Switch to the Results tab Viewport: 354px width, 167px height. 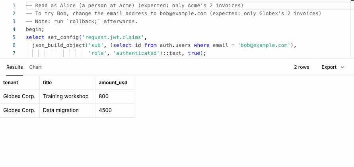(14, 67)
